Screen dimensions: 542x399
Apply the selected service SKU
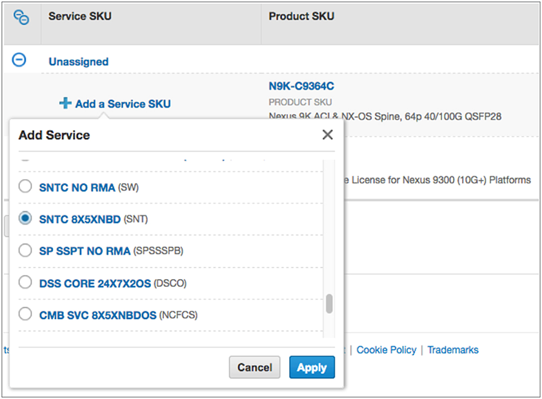pos(312,367)
